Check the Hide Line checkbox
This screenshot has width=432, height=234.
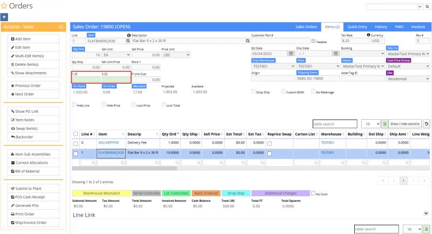[74, 105]
